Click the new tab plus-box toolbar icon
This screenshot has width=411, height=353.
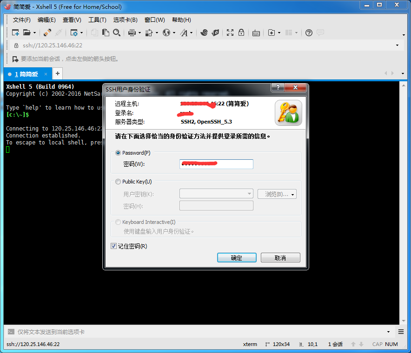click(272, 33)
